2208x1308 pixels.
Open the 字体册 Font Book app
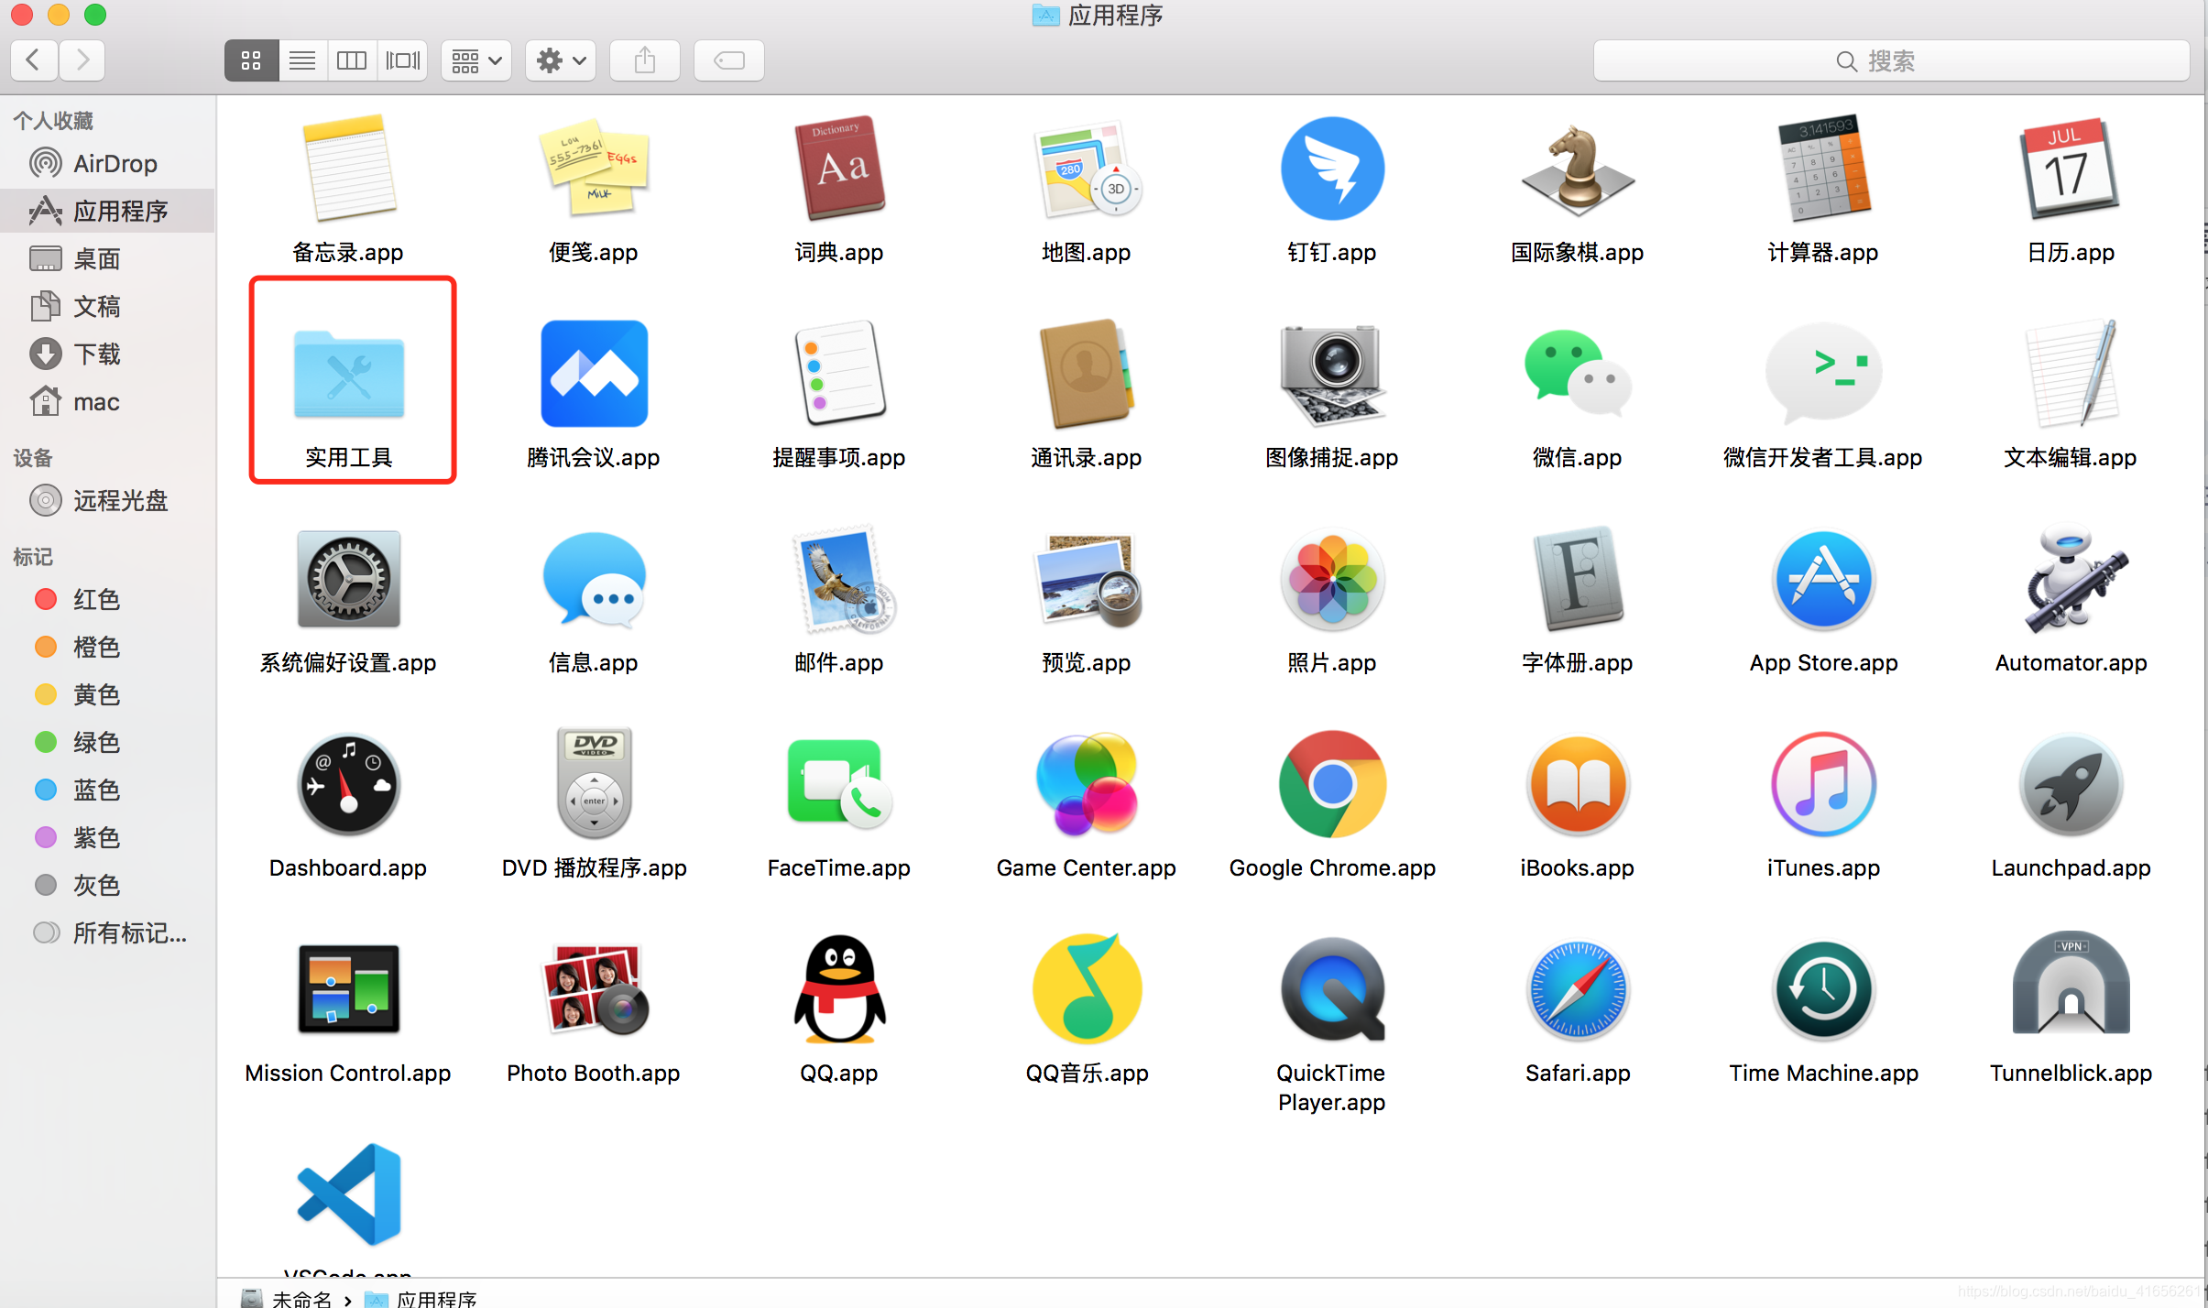click(1578, 579)
